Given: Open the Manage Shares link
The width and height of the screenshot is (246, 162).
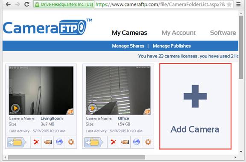Looking at the screenshot, I should [x=128, y=46].
